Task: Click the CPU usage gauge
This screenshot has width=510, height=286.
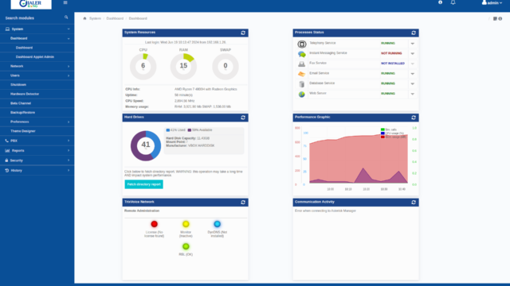Action: pyautogui.click(x=143, y=67)
